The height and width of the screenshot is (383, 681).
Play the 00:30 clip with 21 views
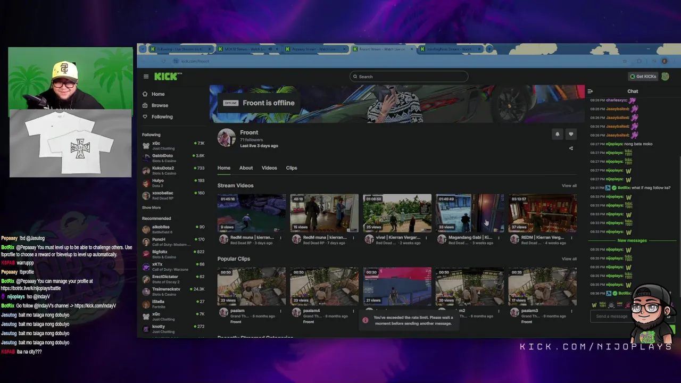click(x=397, y=287)
